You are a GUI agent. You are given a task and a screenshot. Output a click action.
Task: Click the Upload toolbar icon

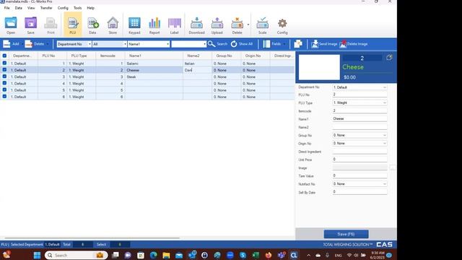[x=217, y=25]
